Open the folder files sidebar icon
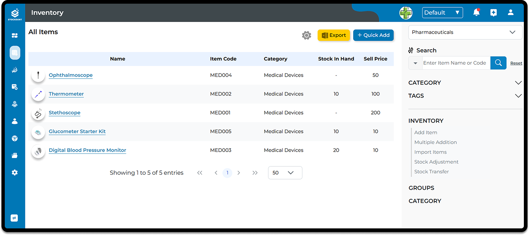 (x=15, y=155)
